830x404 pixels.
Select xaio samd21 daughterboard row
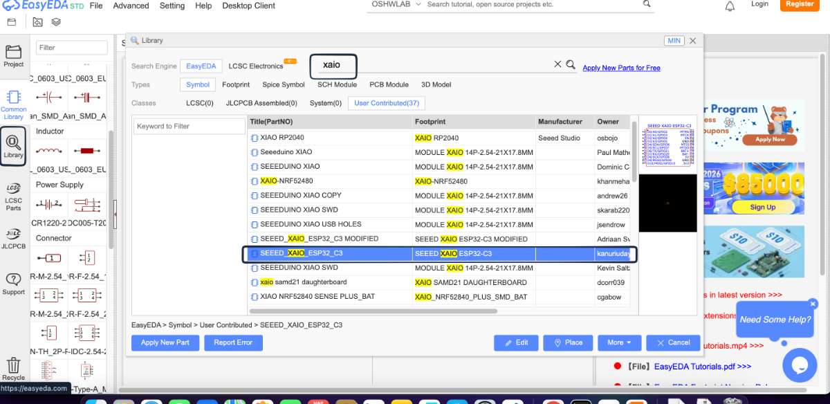(x=440, y=282)
